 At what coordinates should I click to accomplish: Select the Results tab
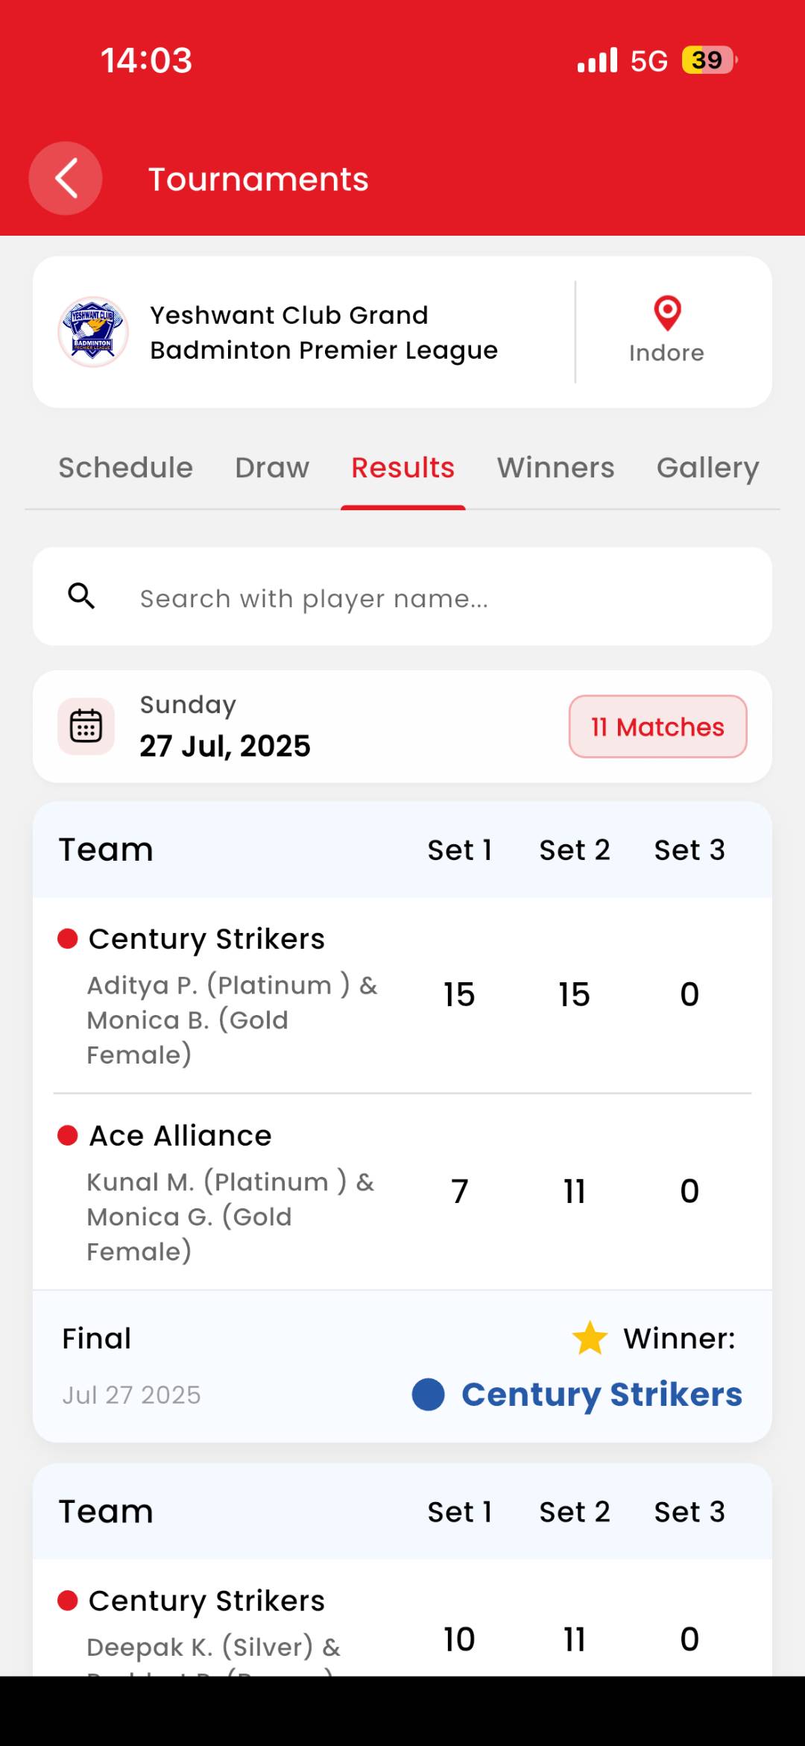coord(402,468)
